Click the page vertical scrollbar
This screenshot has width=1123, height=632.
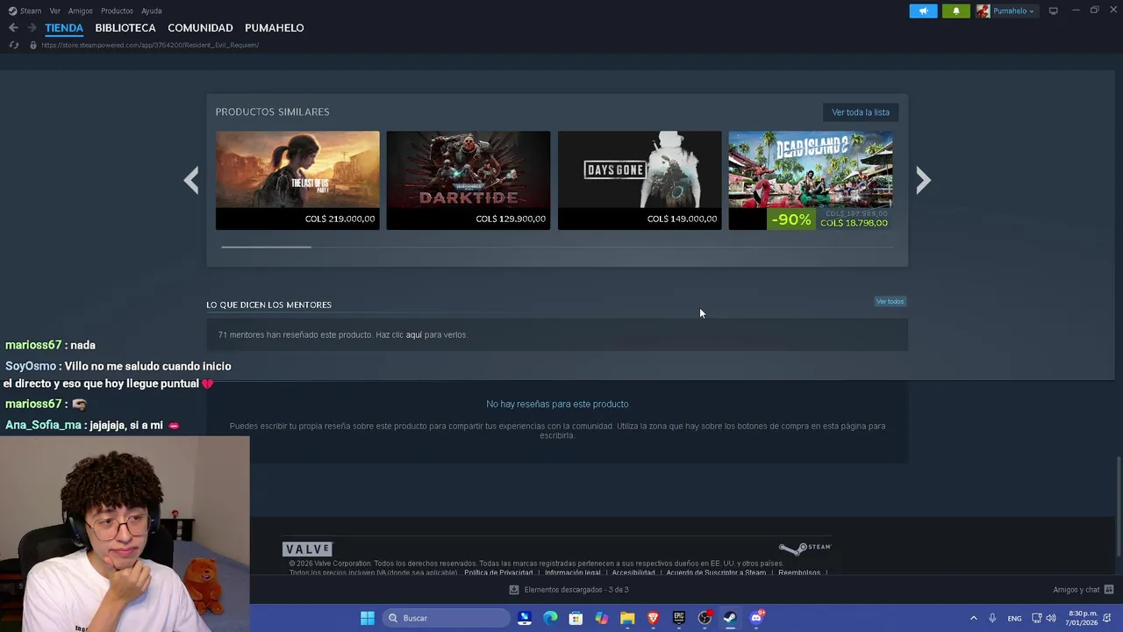coord(1119,506)
